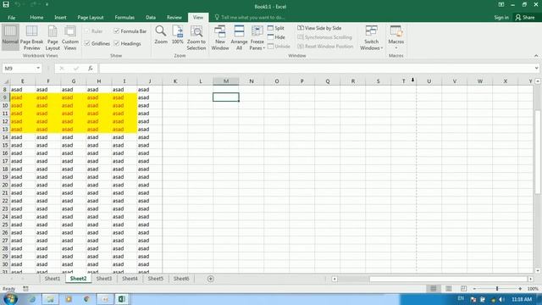542x305 pixels.
Task: Open the Customize Quick Access Toolbar dropdown
Action: pos(47,5)
